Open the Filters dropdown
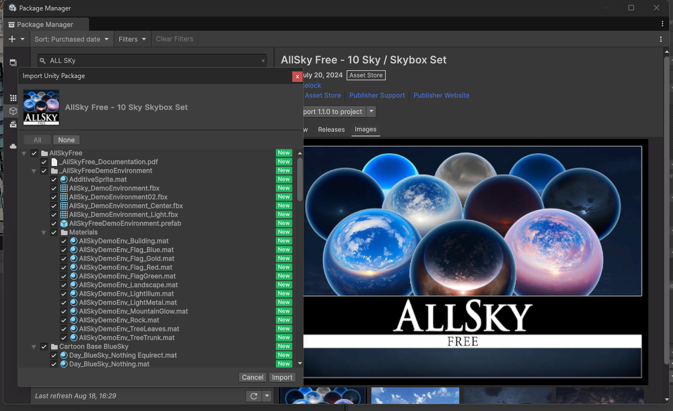Screen dimensions: 673x411 [x=132, y=39]
